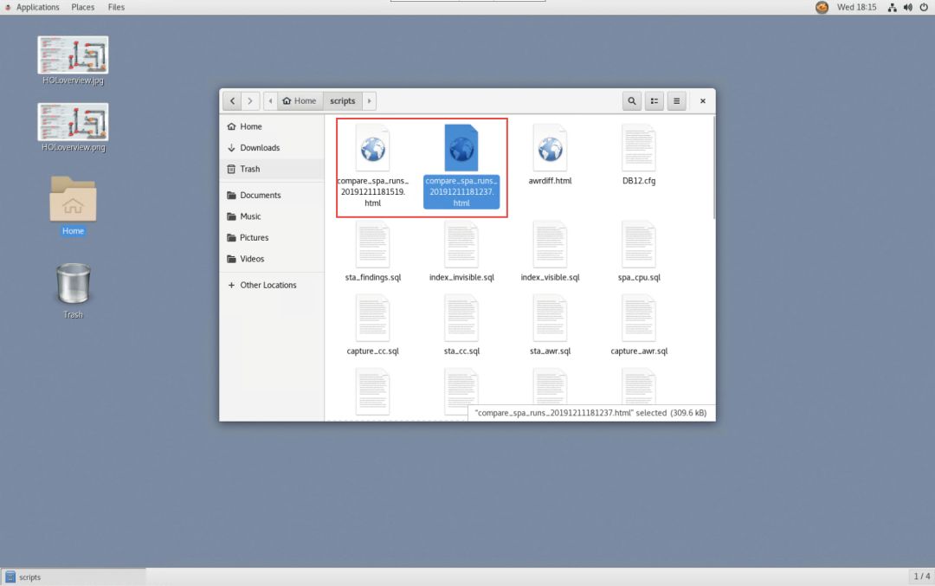This screenshot has height=586, width=935.
Task: Select the awrdiff.html file icon
Action: pyautogui.click(x=550, y=149)
